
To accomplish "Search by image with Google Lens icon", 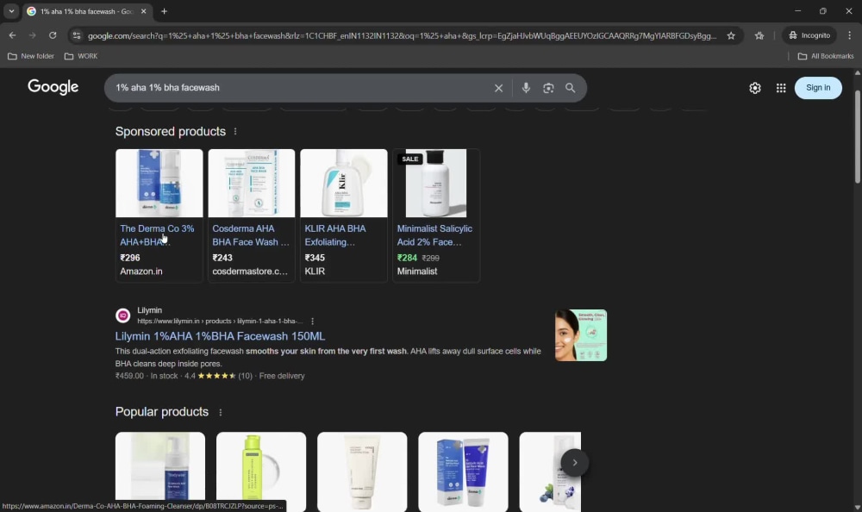I will [x=548, y=88].
